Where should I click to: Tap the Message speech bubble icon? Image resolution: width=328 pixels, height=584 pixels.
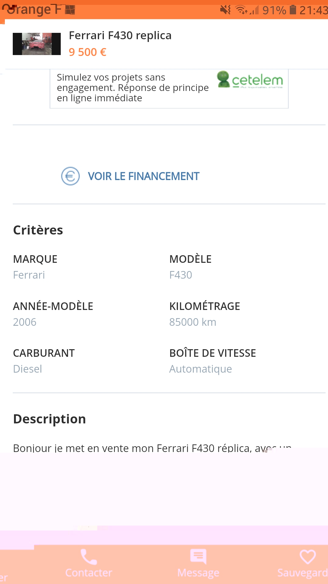click(x=198, y=557)
